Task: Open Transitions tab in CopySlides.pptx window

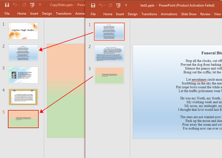Action: click(64, 14)
